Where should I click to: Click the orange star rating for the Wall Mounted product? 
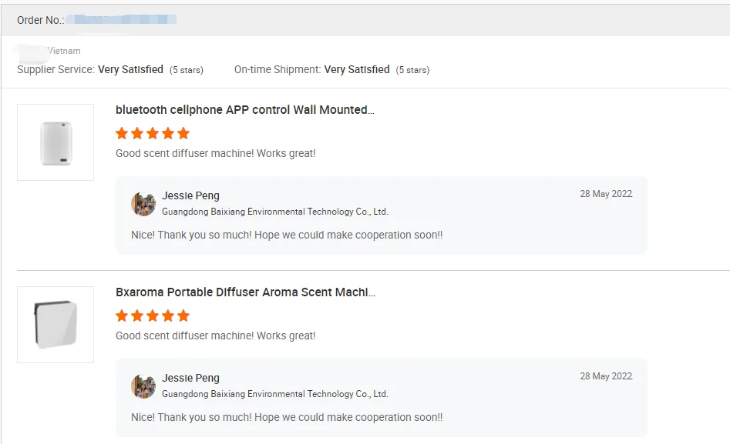coord(153,133)
